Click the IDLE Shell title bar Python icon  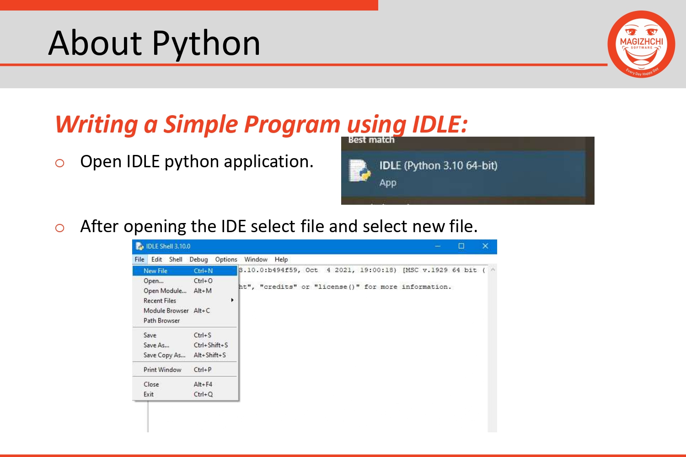coord(139,246)
